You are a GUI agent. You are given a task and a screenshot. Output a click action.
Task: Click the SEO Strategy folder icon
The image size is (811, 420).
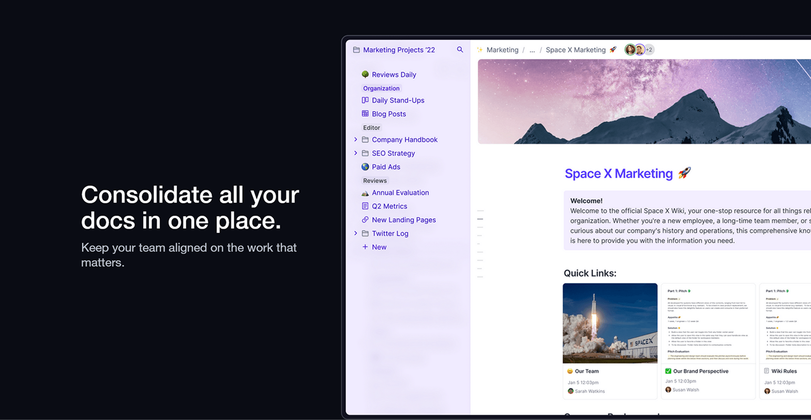pos(365,153)
